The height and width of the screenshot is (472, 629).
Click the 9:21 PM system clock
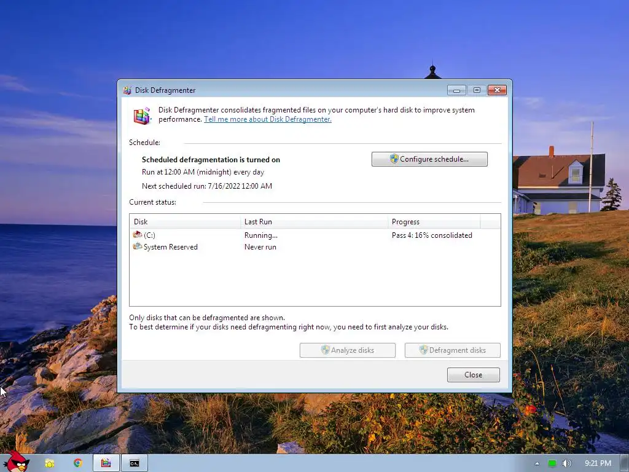[x=598, y=463]
